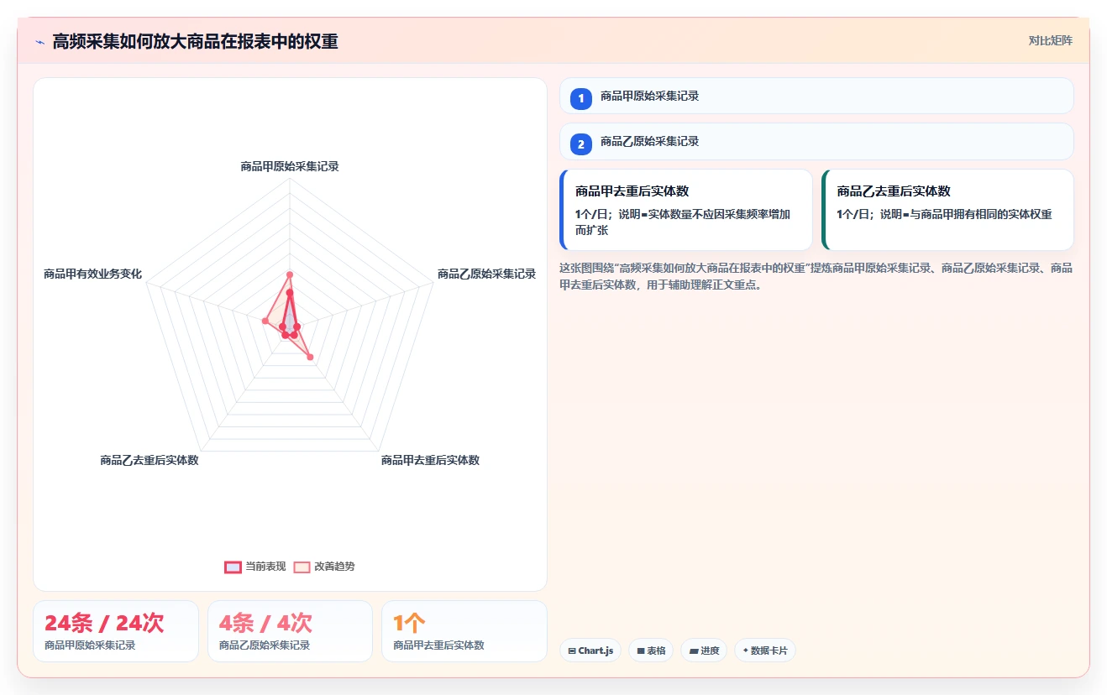
Task: Click the number 2 badge
Action: coord(580,144)
